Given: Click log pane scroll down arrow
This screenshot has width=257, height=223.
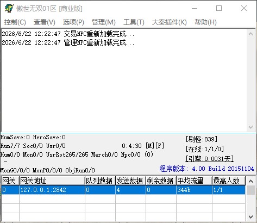Looking at the screenshot, I should [x=251, y=127].
